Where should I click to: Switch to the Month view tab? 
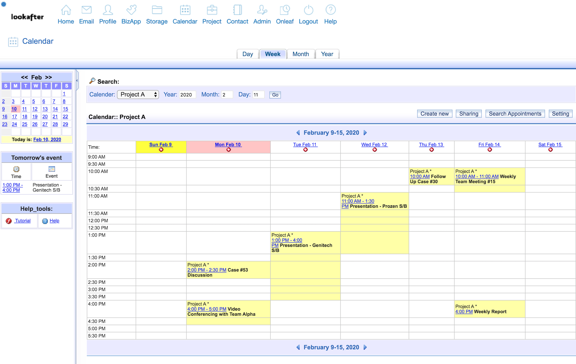coord(300,54)
